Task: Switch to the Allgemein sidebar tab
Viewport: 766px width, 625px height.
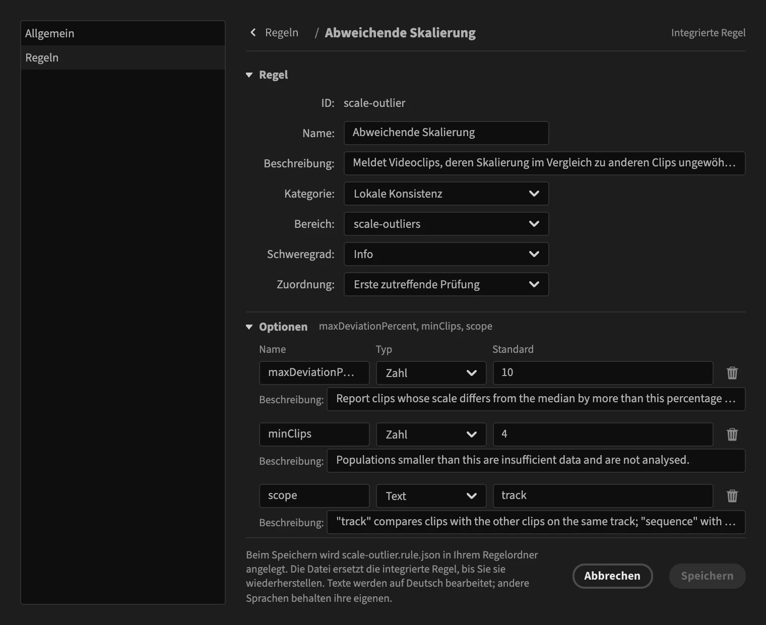Action: [x=123, y=33]
